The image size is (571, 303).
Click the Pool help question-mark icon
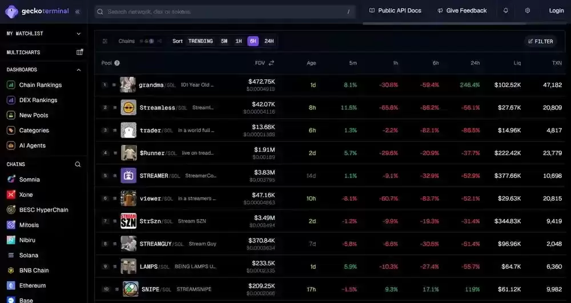117,63
